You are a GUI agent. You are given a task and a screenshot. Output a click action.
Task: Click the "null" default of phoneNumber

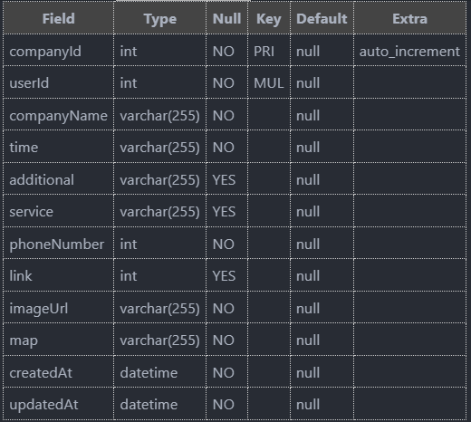click(x=308, y=245)
